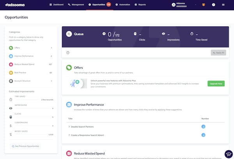Filter by Improve Performance category
The height and width of the screenshot is (159, 234).
coord(30,56)
